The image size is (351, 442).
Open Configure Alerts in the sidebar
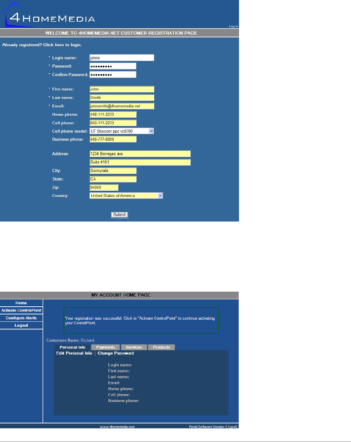tap(21, 318)
